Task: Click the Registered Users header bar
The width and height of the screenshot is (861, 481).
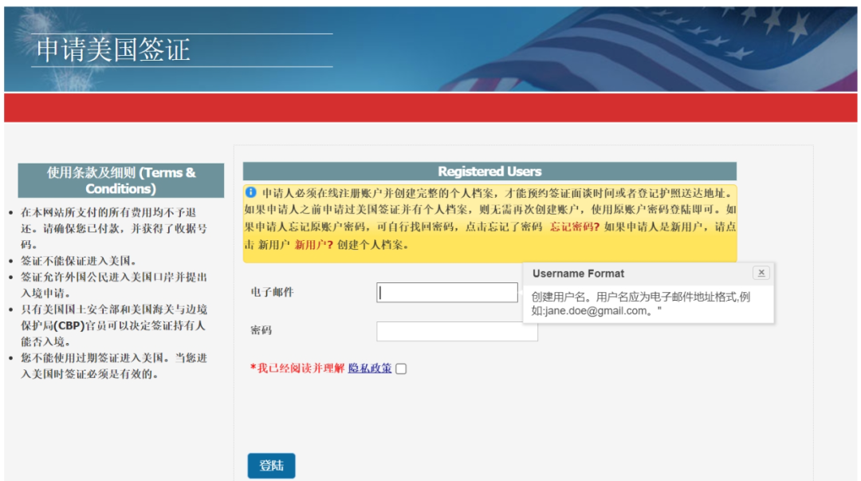Action: point(489,171)
